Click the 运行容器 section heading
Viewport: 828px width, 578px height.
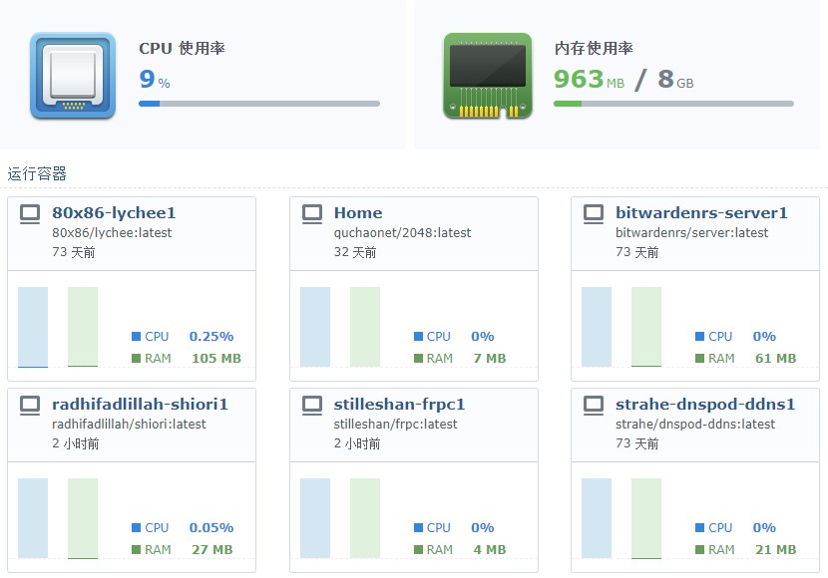pos(38,174)
